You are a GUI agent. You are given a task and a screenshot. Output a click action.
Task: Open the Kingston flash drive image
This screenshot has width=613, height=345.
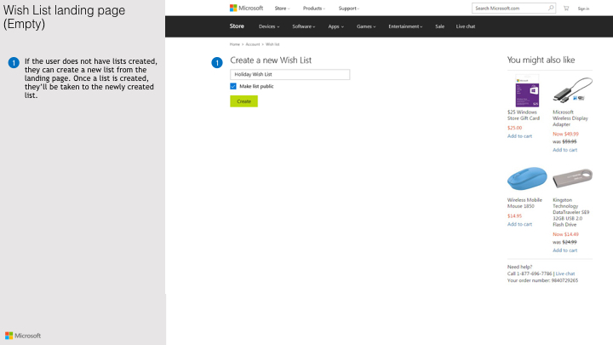point(573,178)
